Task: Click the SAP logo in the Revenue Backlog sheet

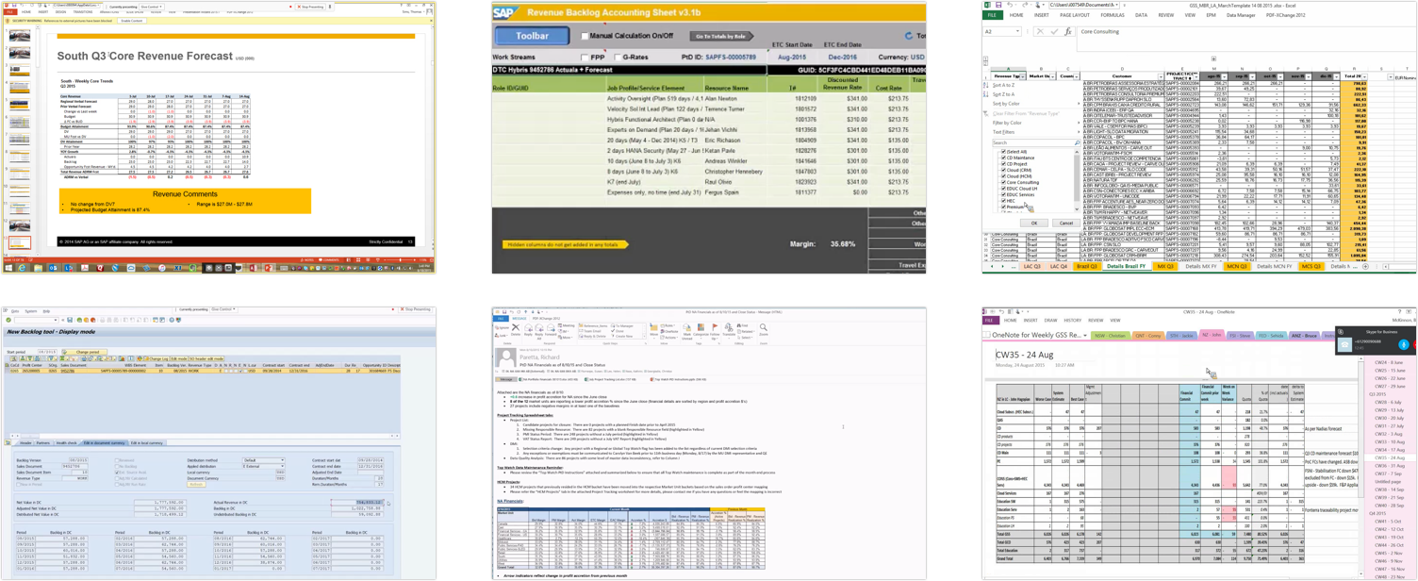Action: (x=506, y=13)
